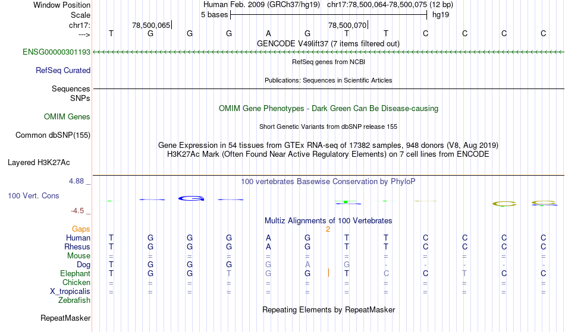Click the orange insertion bar in Elephant row
The width and height of the screenshot is (565, 332).
[x=328, y=273]
